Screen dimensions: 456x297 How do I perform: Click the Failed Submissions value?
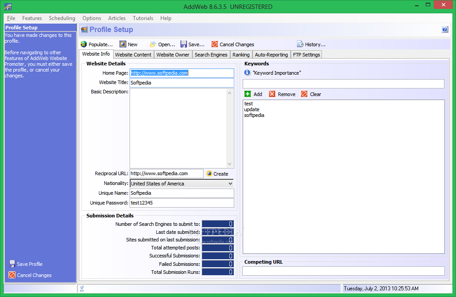[218, 264]
